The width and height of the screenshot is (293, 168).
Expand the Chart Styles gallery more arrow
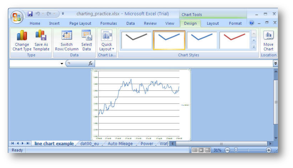[x=254, y=47]
